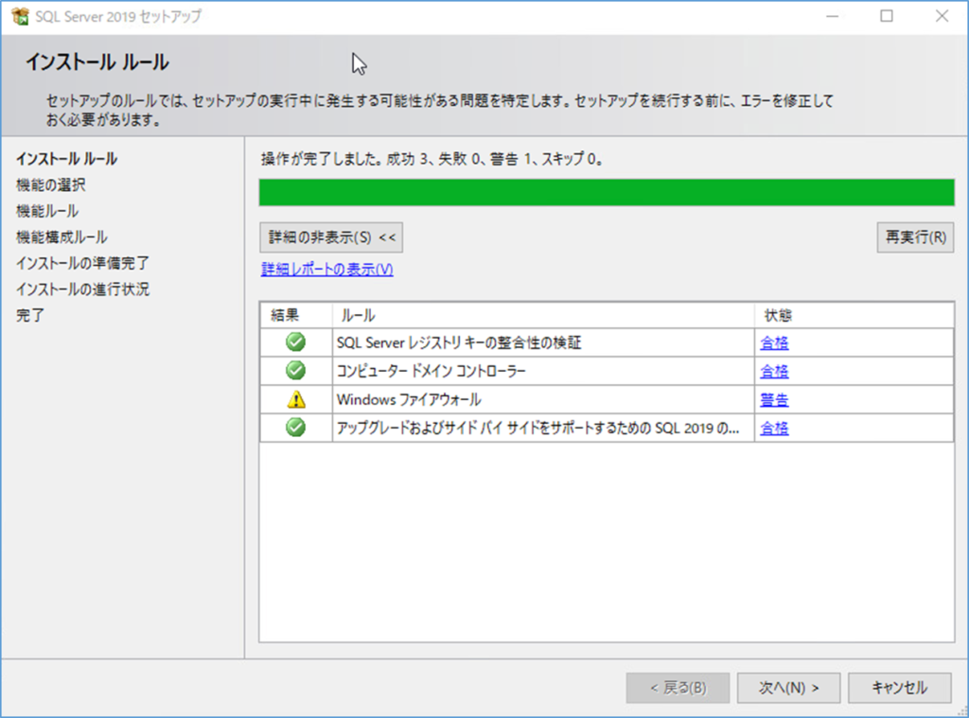The width and height of the screenshot is (969, 718).
Task: Select 完了 step in sidebar
Action: 29,315
